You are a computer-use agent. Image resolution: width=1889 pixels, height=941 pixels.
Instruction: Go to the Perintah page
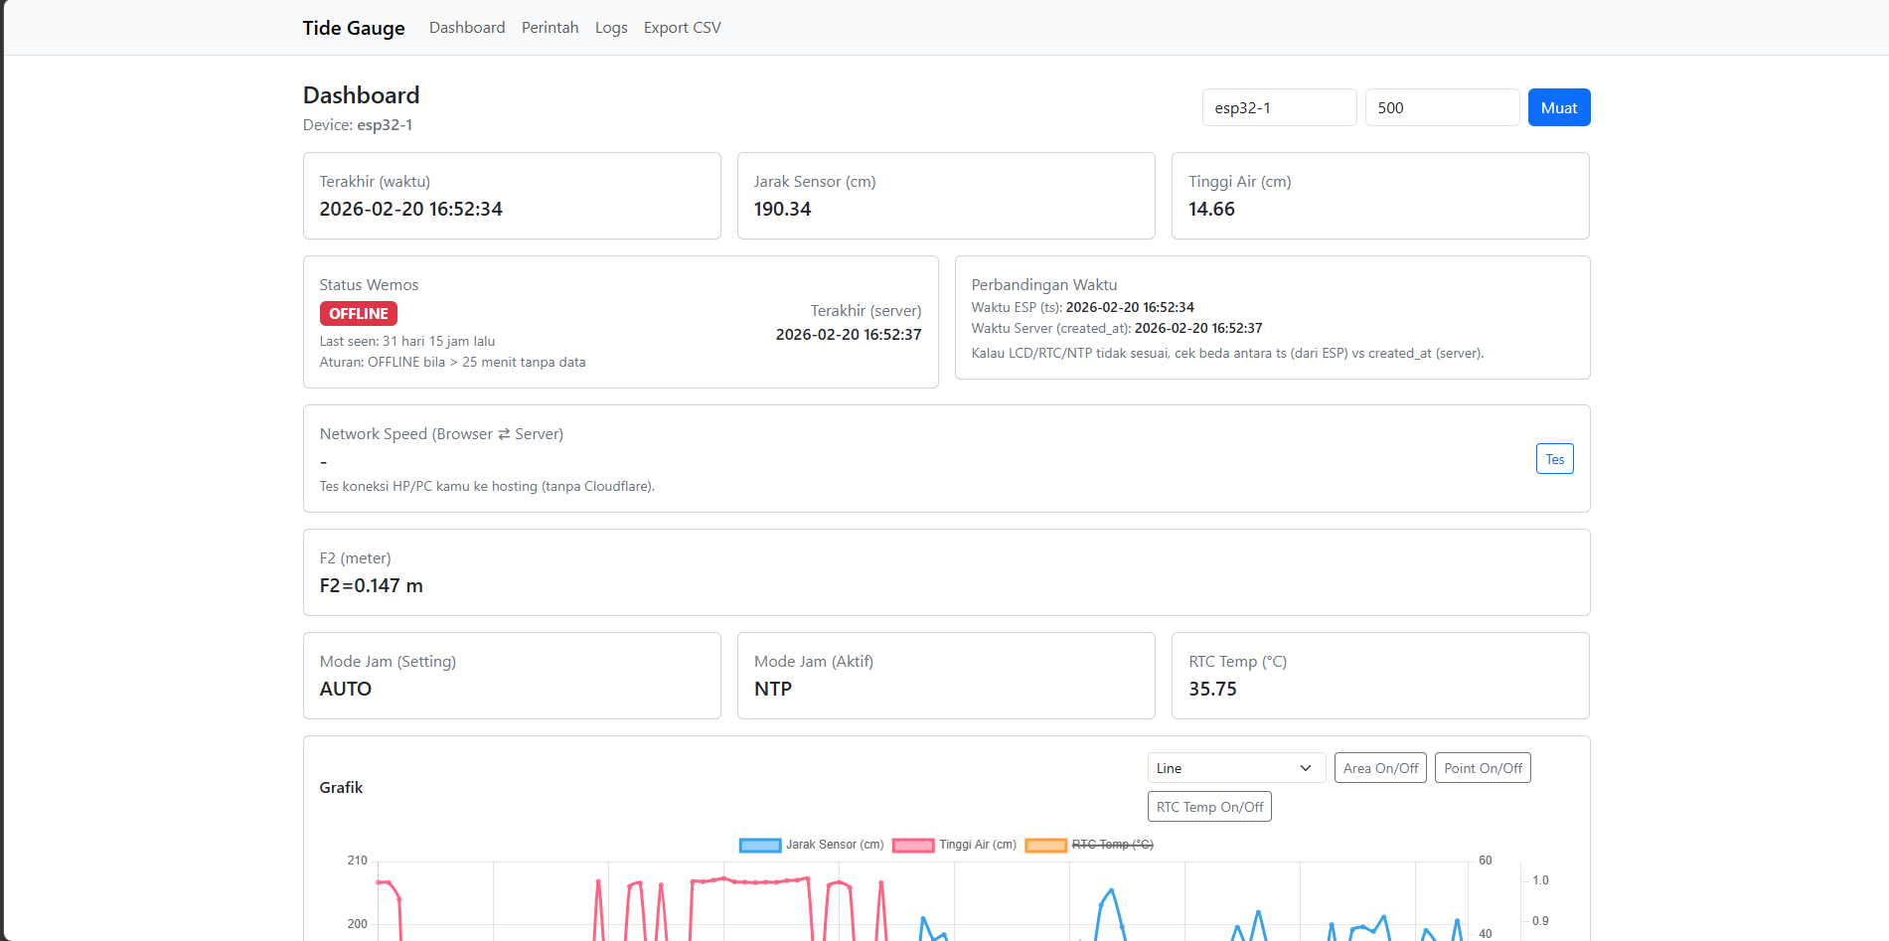[x=550, y=28]
